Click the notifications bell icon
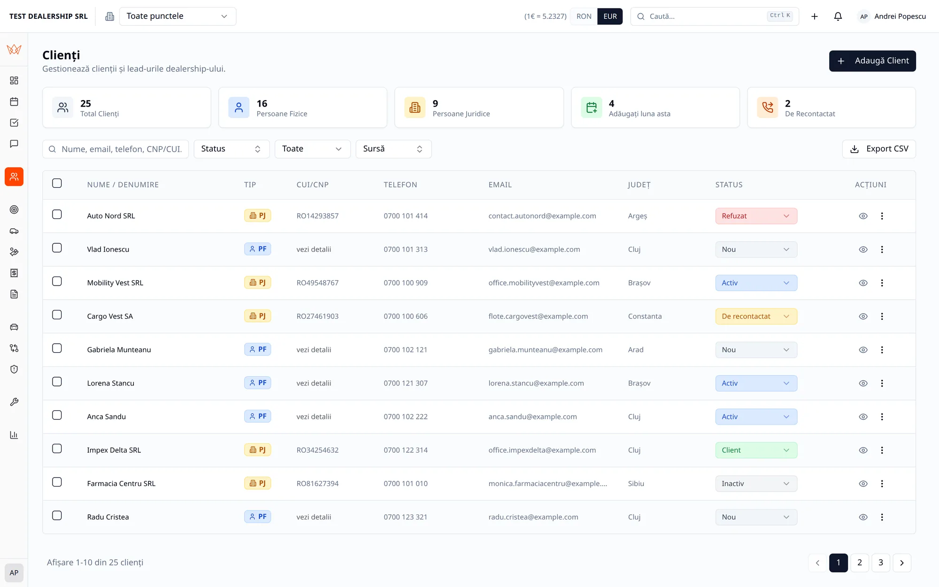 click(x=838, y=16)
